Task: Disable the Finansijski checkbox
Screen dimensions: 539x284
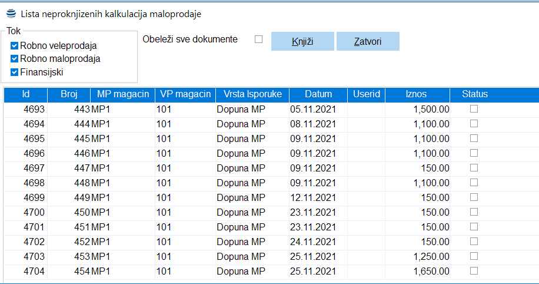Action: click(x=15, y=72)
